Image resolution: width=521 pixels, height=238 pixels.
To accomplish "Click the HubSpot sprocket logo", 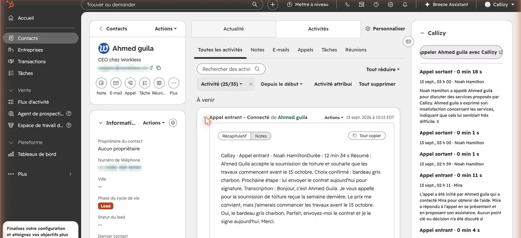I will [x=10, y=4].
